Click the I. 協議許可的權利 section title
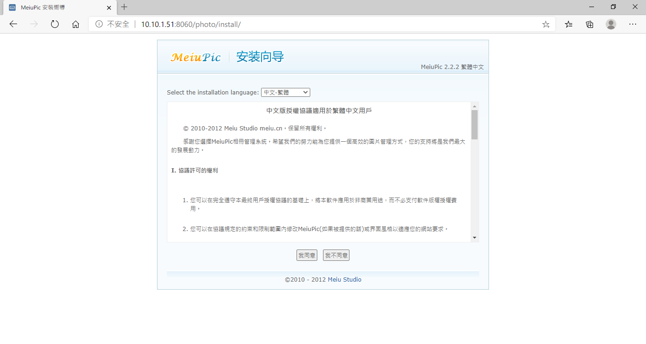646x344 pixels. click(194, 170)
